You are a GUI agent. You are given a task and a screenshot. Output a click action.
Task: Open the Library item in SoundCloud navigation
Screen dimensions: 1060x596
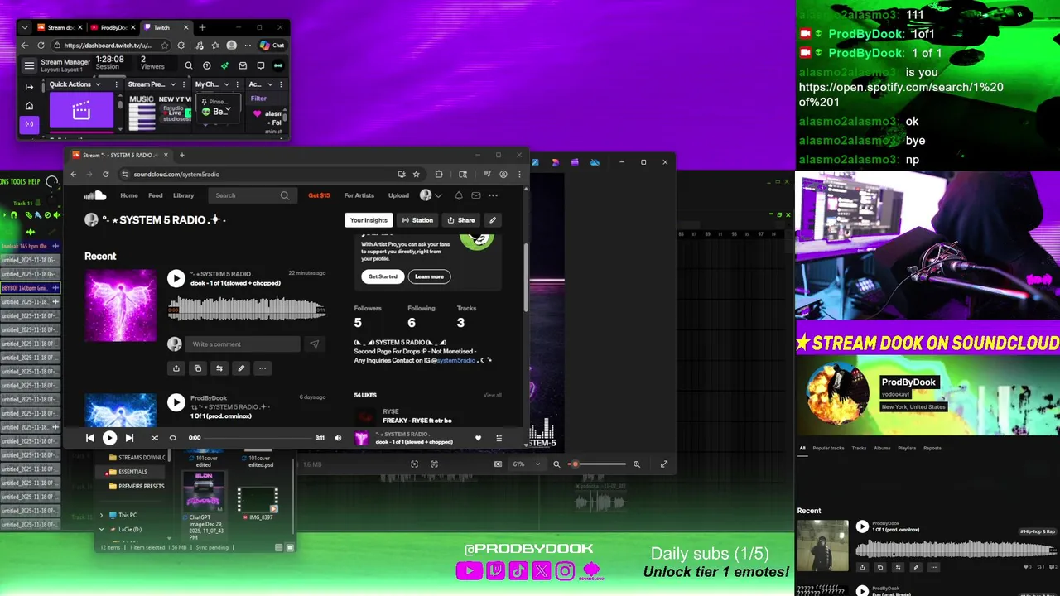[x=184, y=195]
